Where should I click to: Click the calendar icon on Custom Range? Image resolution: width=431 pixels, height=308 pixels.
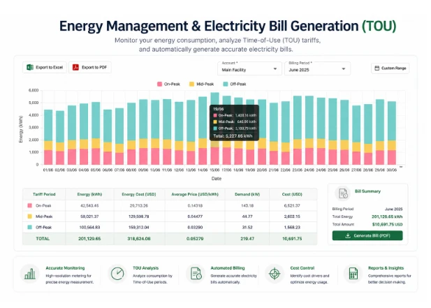(x=377, y=68)
